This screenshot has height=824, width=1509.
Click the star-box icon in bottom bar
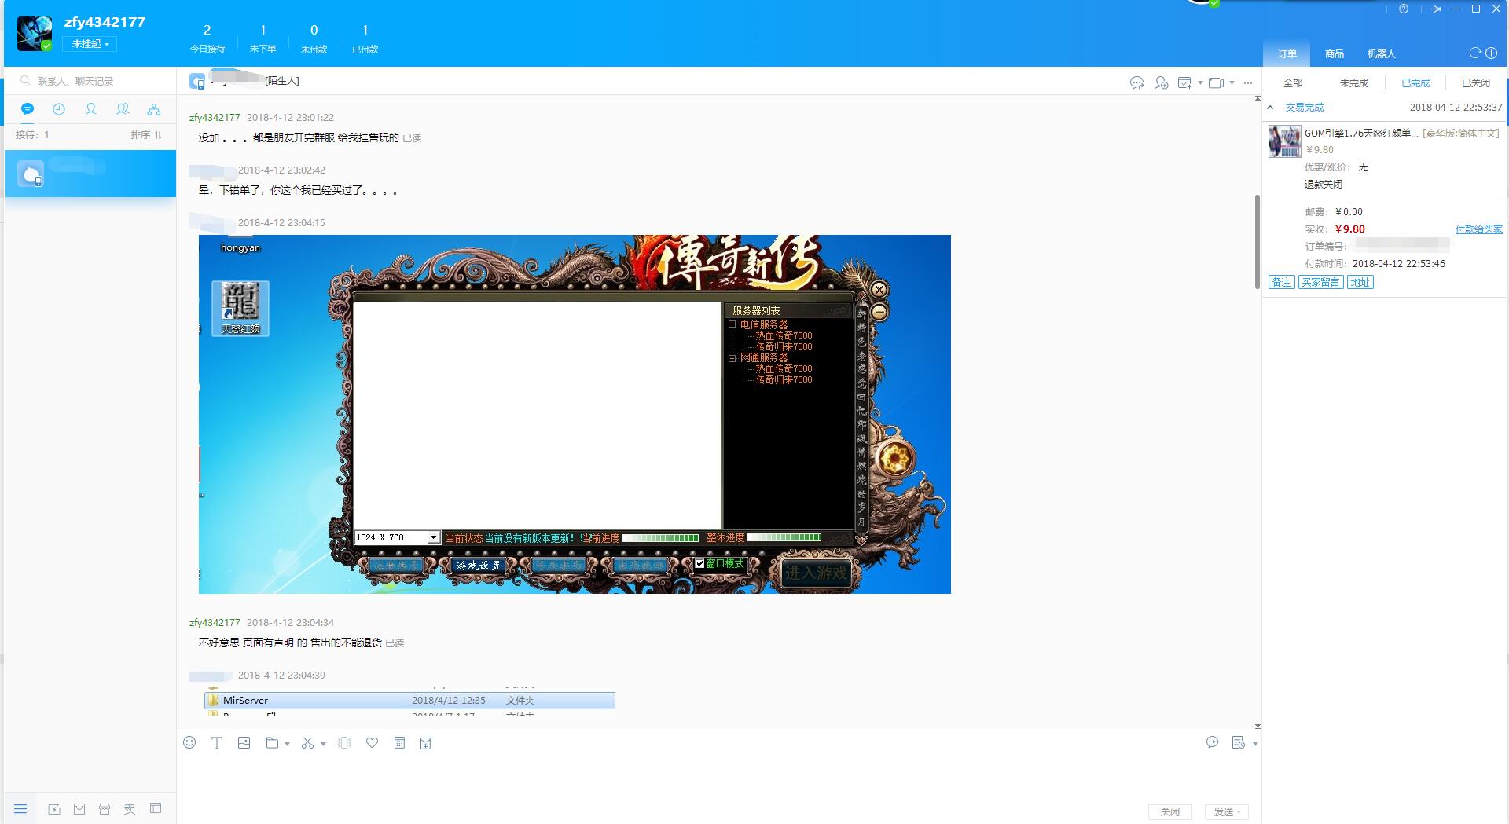(54, 808)
